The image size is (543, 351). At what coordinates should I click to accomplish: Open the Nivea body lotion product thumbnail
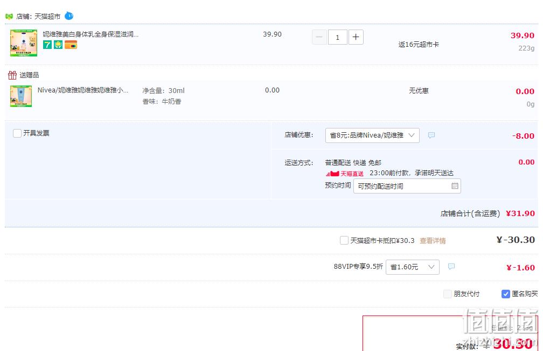[x=24, y=43]
